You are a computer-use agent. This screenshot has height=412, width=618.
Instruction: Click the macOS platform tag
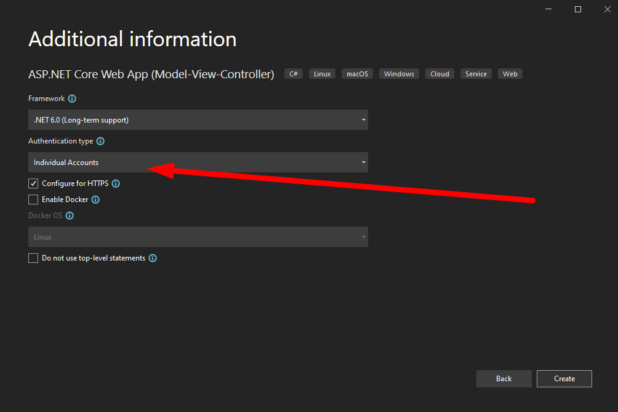[357, 74]
